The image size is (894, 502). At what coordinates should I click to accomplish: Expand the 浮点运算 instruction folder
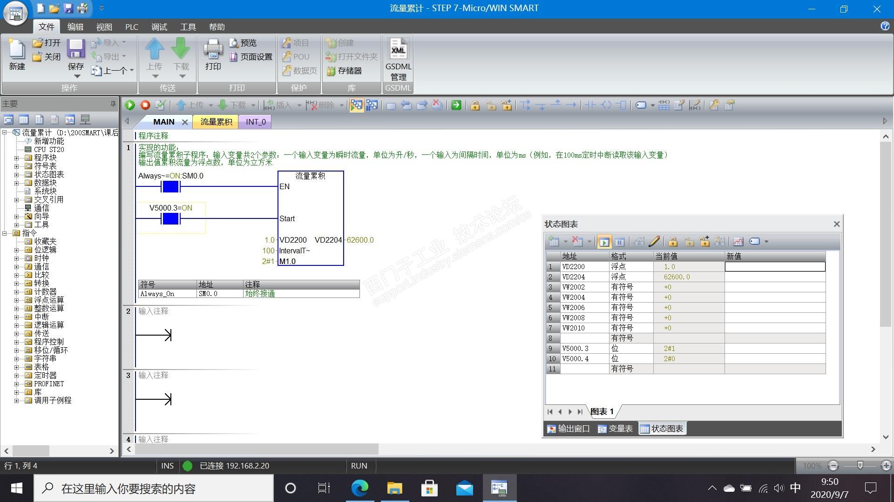(x=17, y=300)
